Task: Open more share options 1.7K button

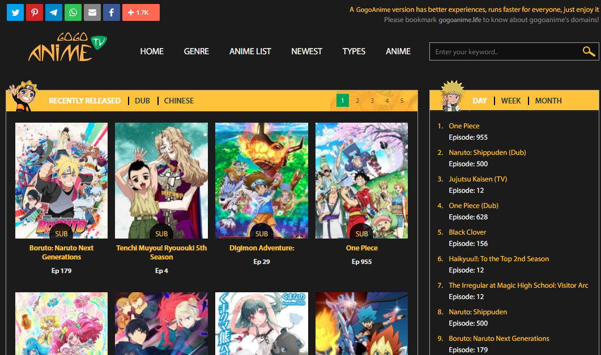Action: click(141, 12)
